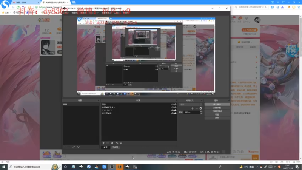The image size is (302, 170).
Task: Toggle the lock on the 图像 source
Action: point(175,104)
